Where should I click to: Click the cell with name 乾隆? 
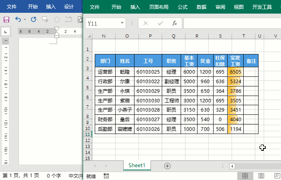125,72
